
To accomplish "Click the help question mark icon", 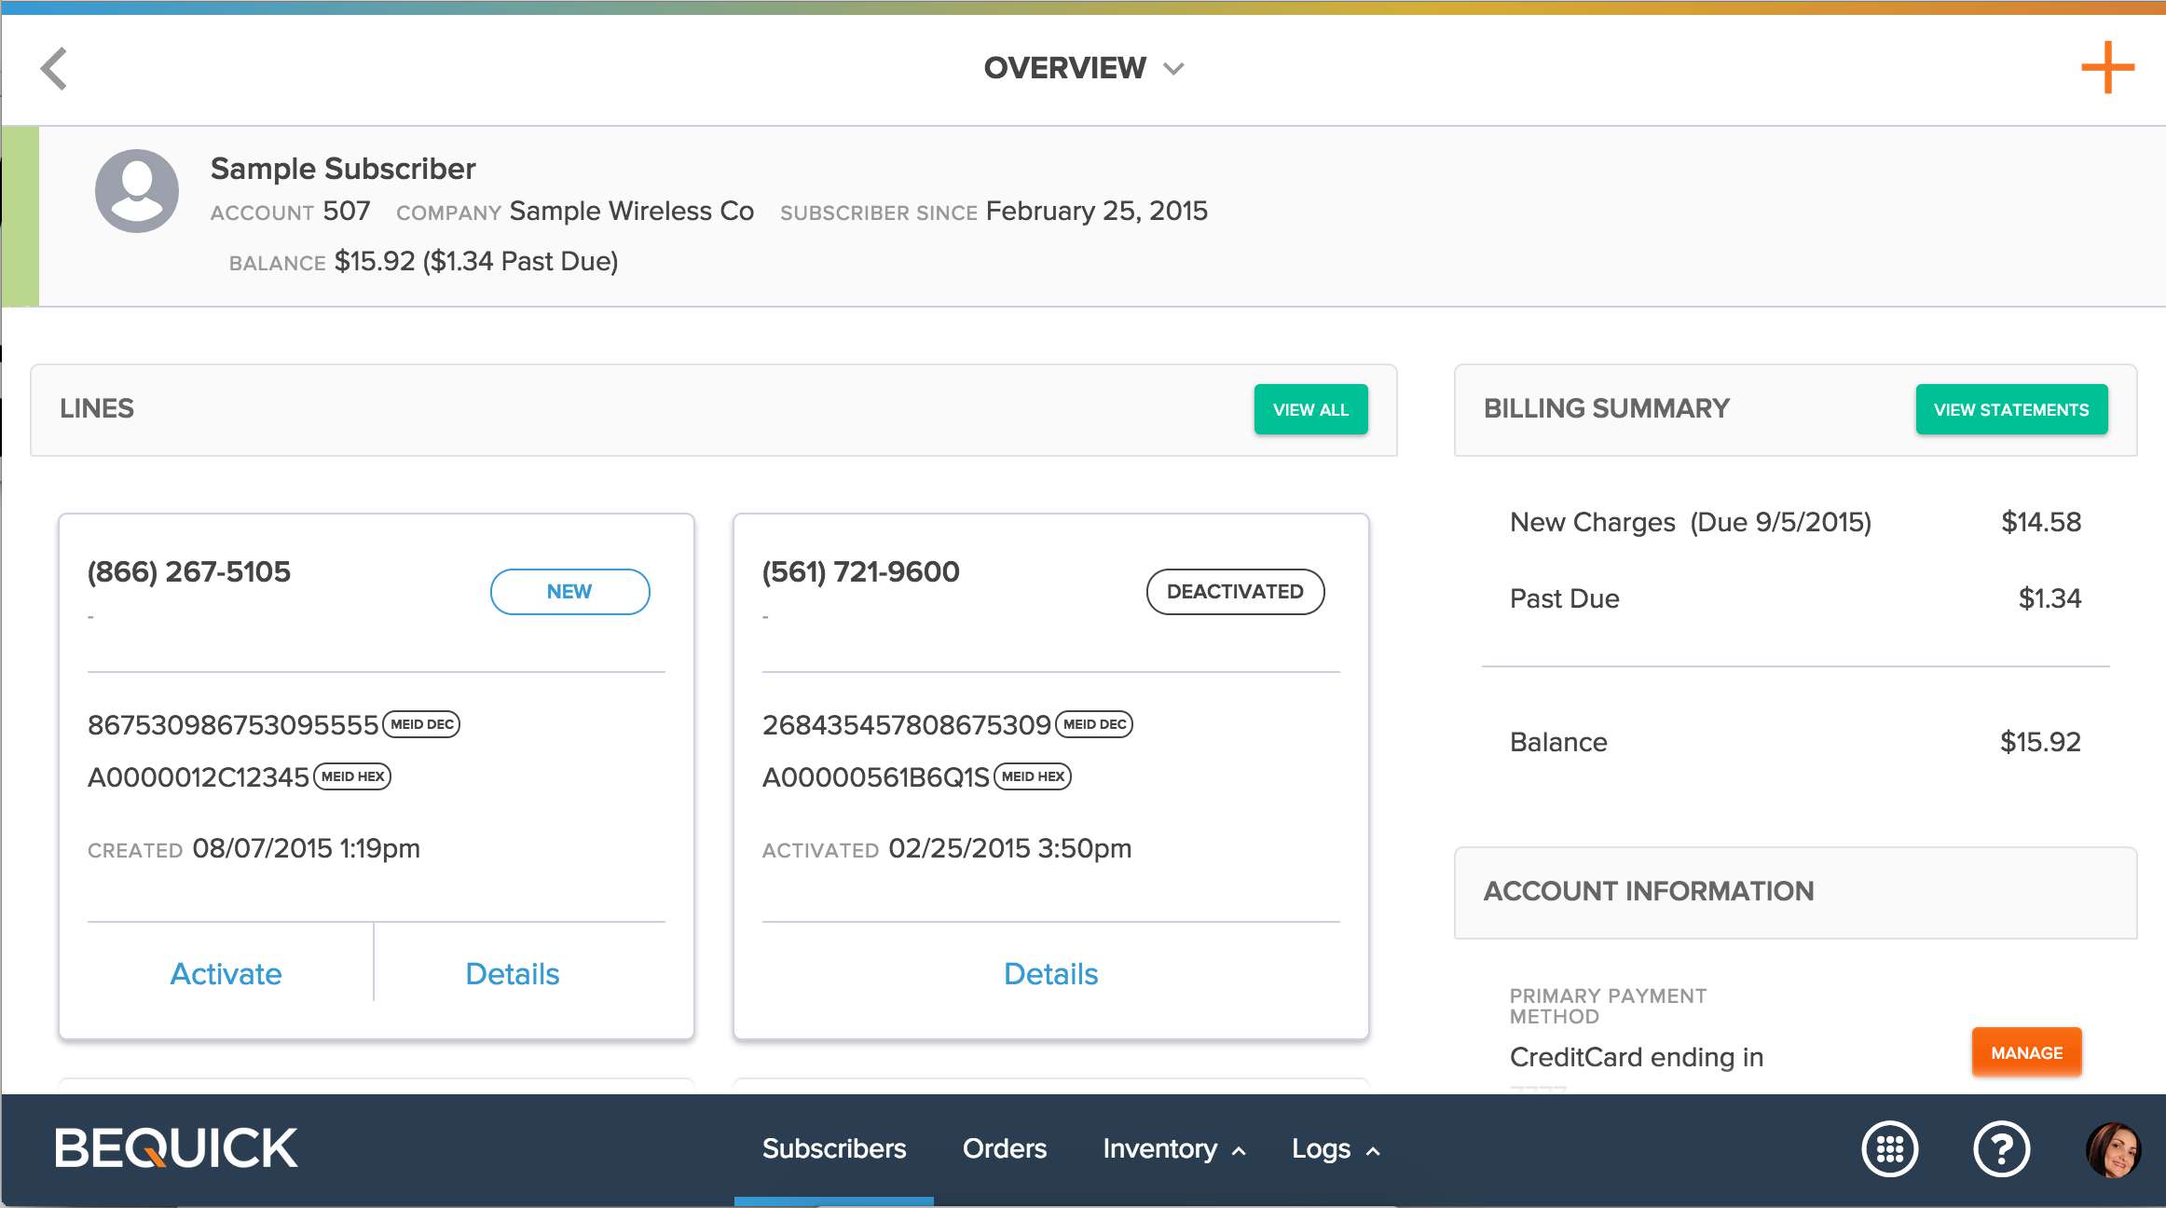I will (2001, 1148).
